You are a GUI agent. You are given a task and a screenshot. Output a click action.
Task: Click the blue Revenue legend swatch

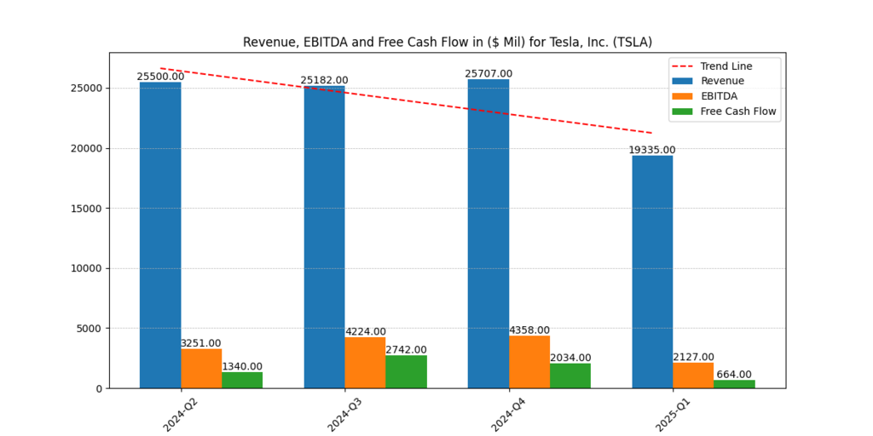(685, 81)
